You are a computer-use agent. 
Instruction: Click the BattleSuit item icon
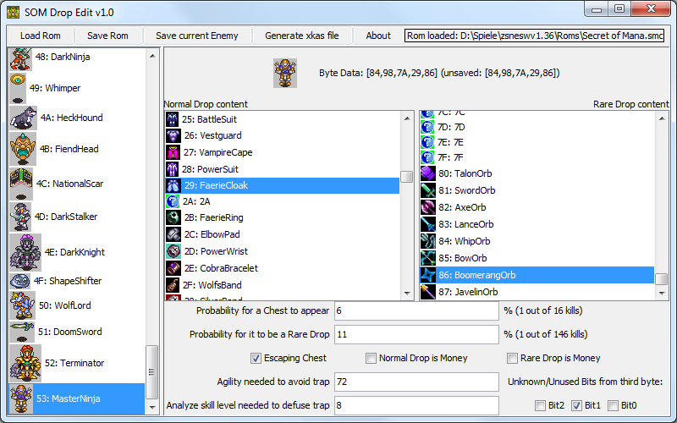(173, 119)
